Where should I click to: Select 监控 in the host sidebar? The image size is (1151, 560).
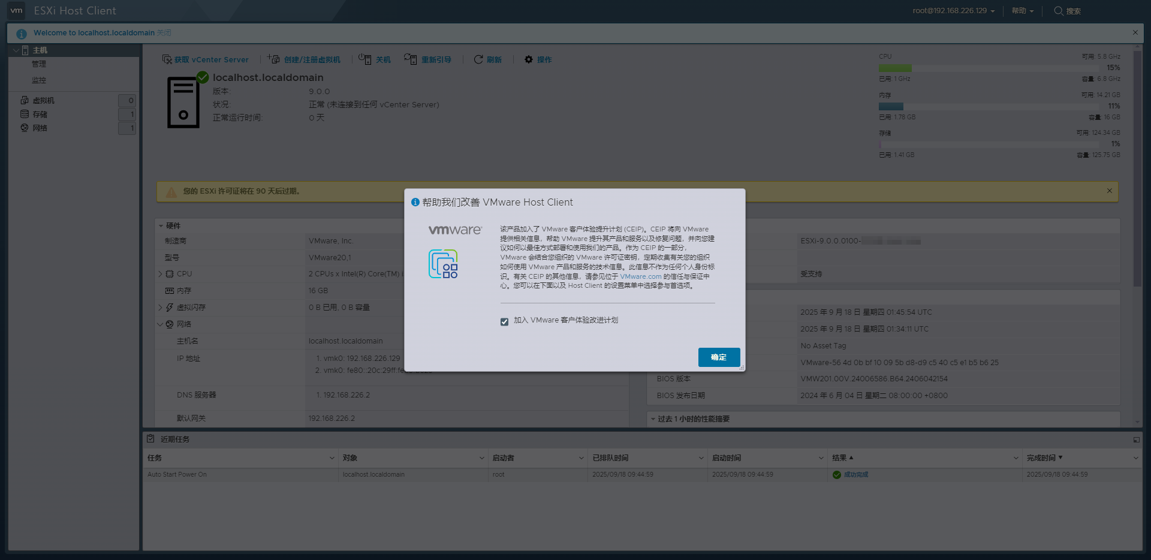pyautogui.click(x=39, y=79)
